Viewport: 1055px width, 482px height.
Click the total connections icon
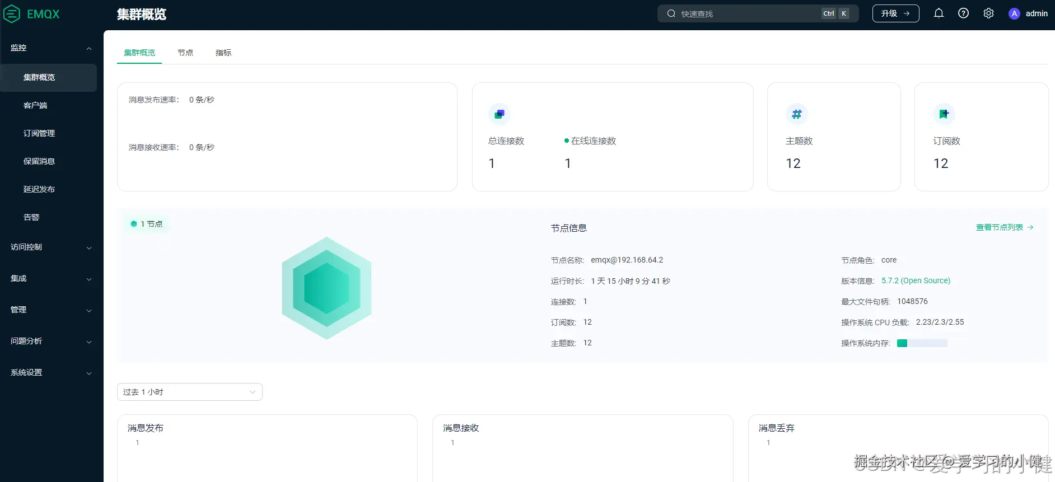point(499,114)
